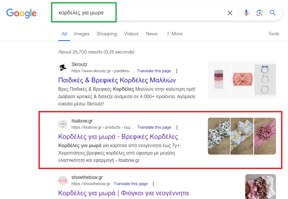Start voice search with microphone icon
The height and width of the screenshot is (199, 288).
246,13
